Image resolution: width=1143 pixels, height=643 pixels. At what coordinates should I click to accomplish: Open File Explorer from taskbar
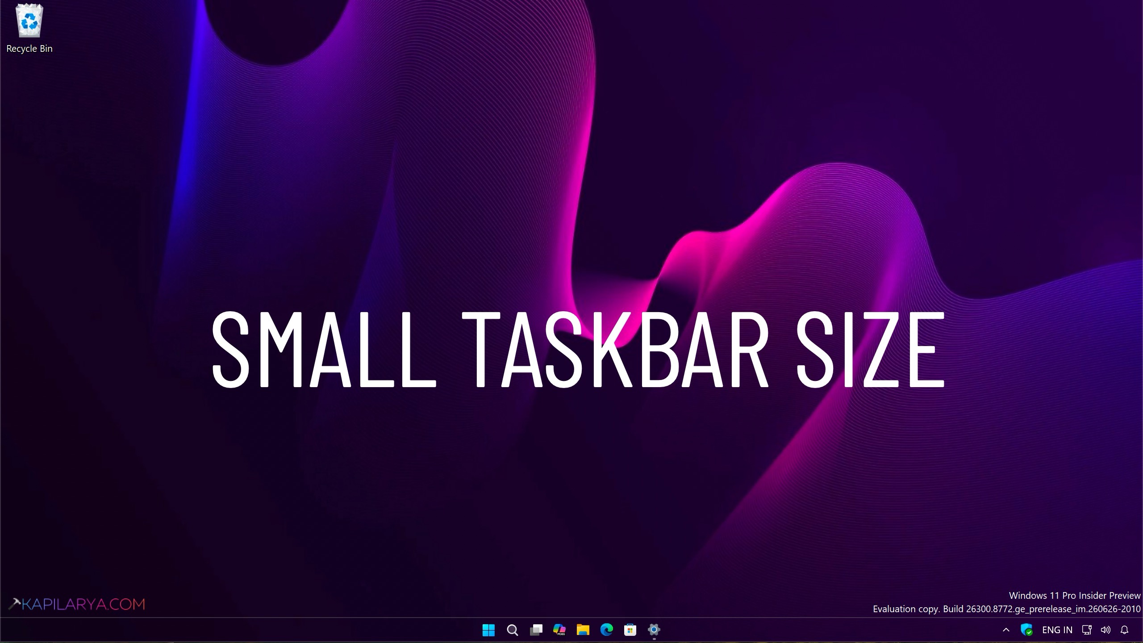coord(583,630)
